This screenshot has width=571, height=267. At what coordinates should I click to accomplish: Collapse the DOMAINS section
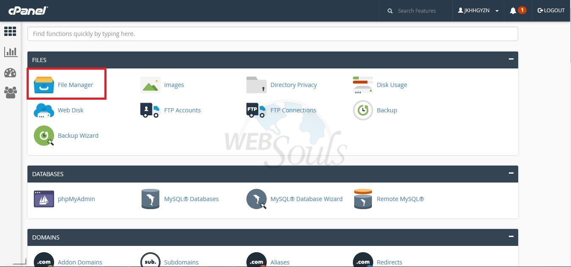(x=511, y=237)
